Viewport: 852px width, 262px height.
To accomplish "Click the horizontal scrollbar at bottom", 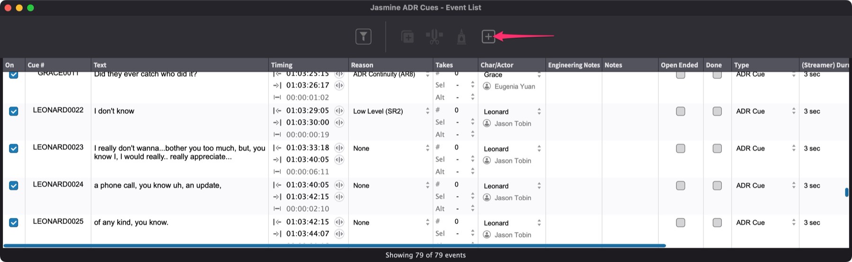I will coord(334,245).
